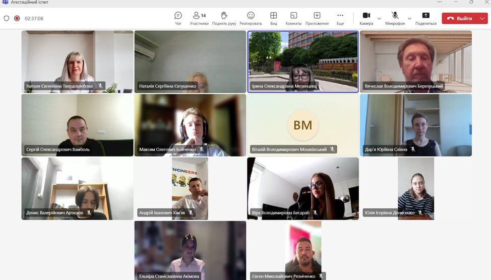
Task: Toggle the Камера on or off
Action: click(x=366, y=18)
